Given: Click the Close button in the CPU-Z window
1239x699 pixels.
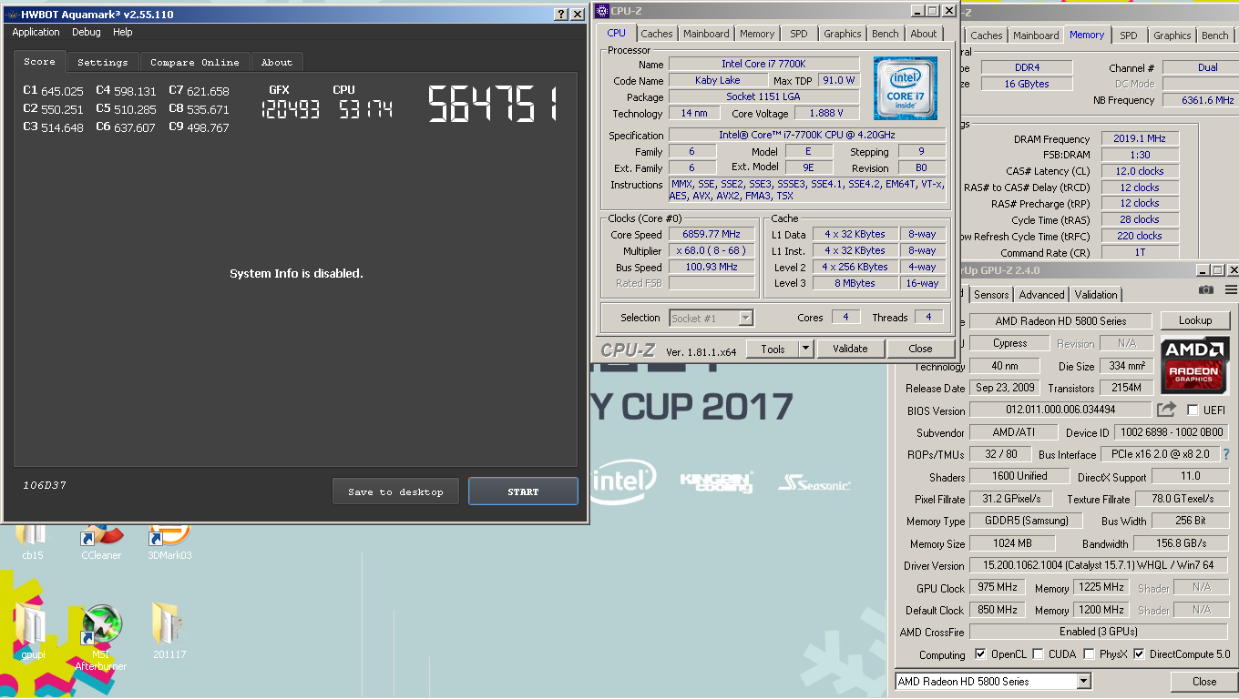Looking at the screenshot, I should [920, 349].
